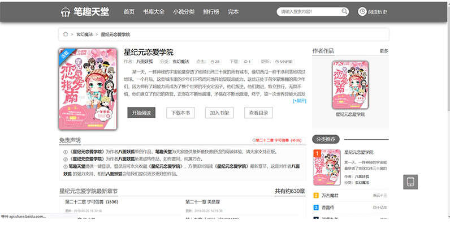450x237 pixels.
Task: Click the book title 星纪元恋爱学院 heading
Action: [149, 52]
